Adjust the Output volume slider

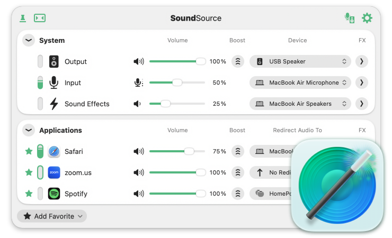tap(177, 61)
